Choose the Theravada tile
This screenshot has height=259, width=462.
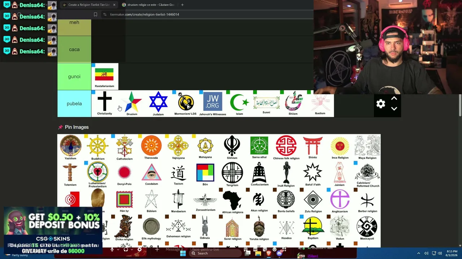tap(152, 147)
